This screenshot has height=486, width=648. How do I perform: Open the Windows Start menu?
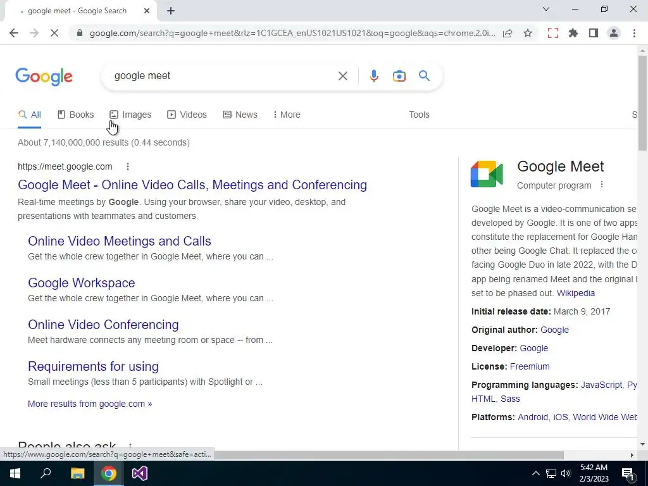click(15, 473)
